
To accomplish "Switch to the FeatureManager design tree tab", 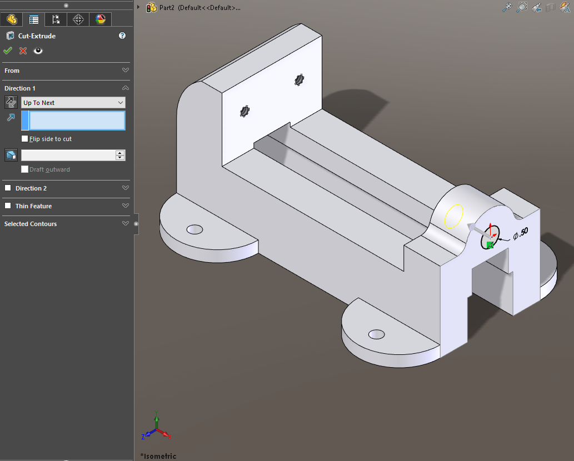I will [x=11, y=19].
